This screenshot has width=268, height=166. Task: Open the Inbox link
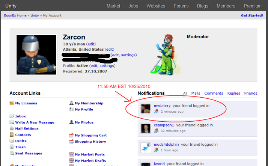pyautogui.click(x=21, y=116)
